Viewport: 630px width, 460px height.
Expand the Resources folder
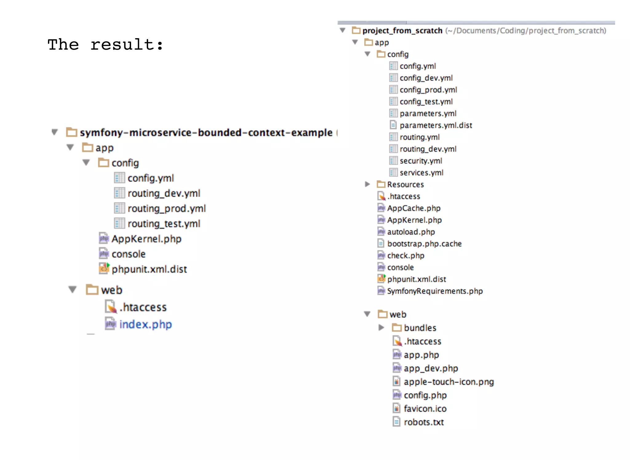tap(367, 184)
